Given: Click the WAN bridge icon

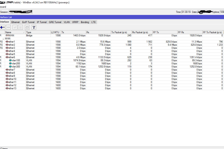Looking at the screenshot, I should coord(7,35).
